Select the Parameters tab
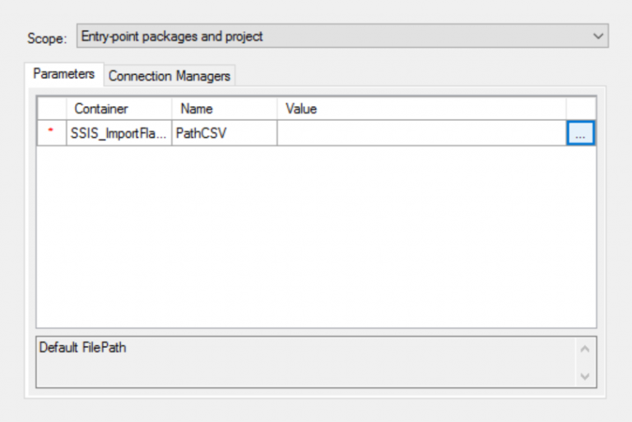This screenshot has width=632, height=422. pos(64,74)
